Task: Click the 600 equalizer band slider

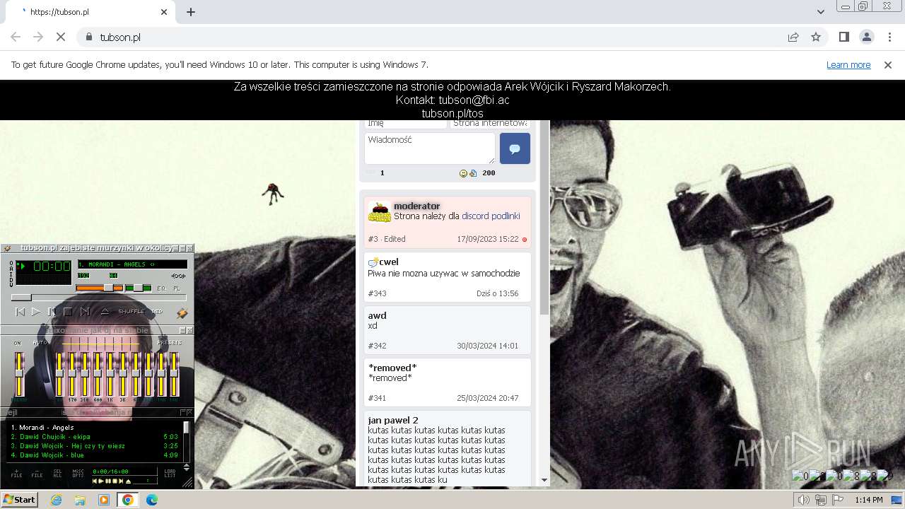Action: 98,375
